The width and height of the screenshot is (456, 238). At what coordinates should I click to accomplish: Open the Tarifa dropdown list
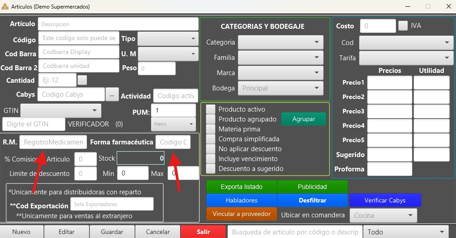[x=406, y=58]
